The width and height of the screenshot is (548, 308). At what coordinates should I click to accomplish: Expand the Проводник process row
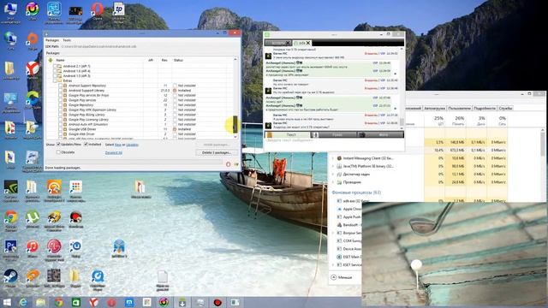click(x=333, y=182)
